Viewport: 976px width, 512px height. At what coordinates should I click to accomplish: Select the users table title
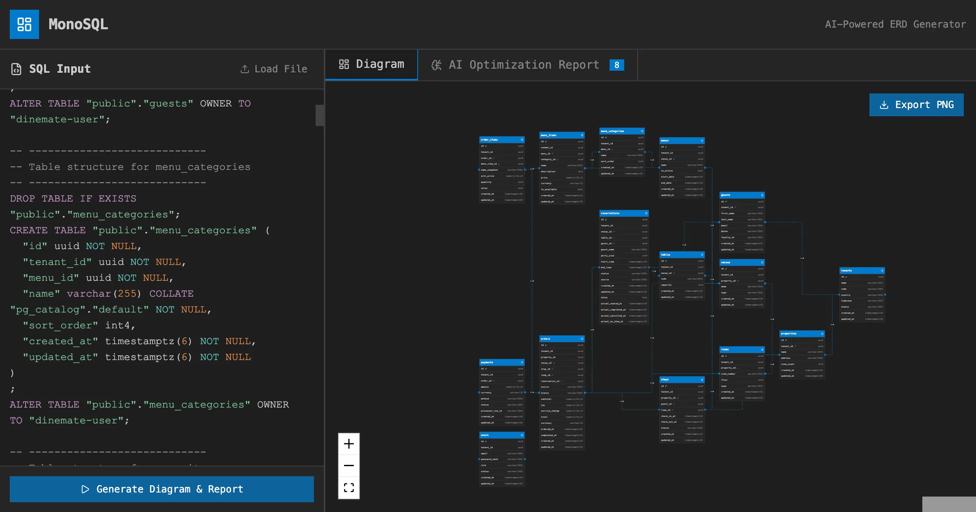tap(485, 435)
